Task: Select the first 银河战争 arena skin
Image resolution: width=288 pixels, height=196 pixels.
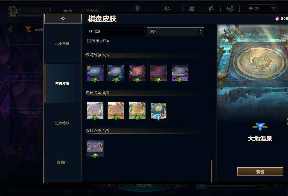Action: (95, 73)
